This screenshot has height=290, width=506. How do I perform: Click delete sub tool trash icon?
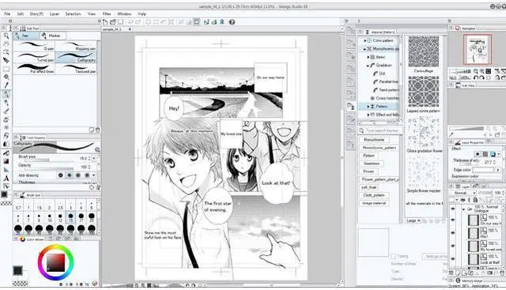tap(97, 130)
